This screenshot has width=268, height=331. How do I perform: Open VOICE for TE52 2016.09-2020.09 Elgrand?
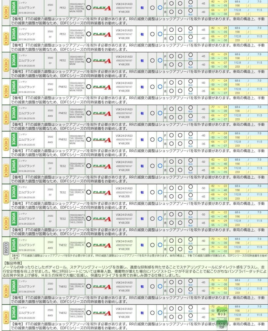pyautogui.click(x=13, y=219)
